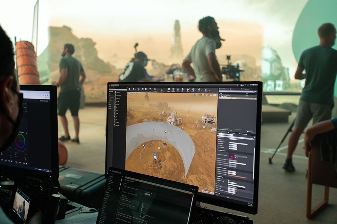Click the orange directional inscattering color bar
This screenshot has width=337, height=224.
click(237, 177)
